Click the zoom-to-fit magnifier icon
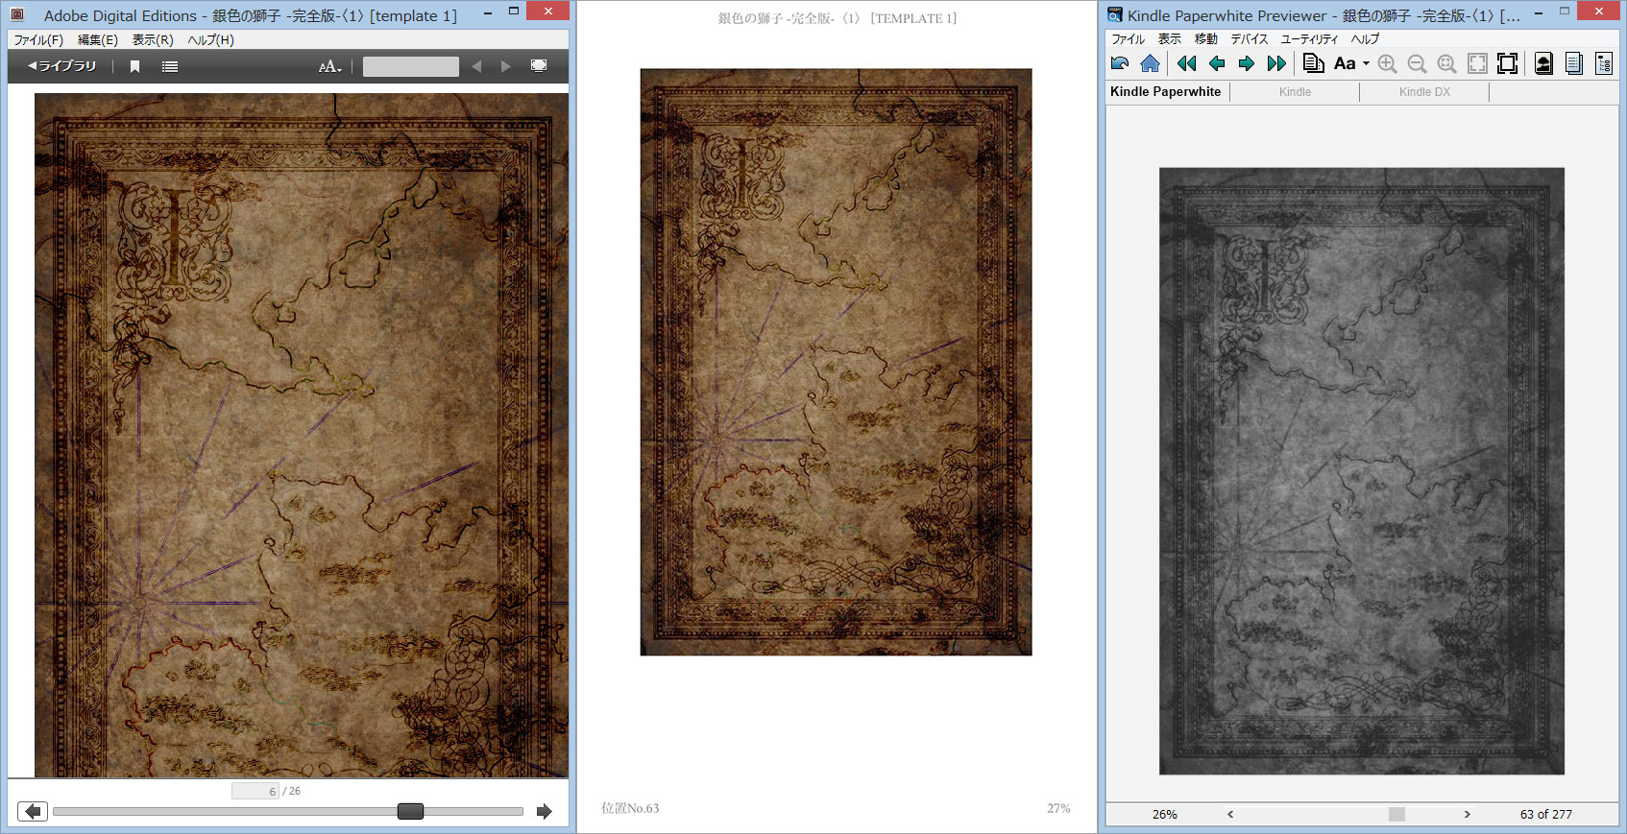 pyautogui.click(x=1446, y=63)
